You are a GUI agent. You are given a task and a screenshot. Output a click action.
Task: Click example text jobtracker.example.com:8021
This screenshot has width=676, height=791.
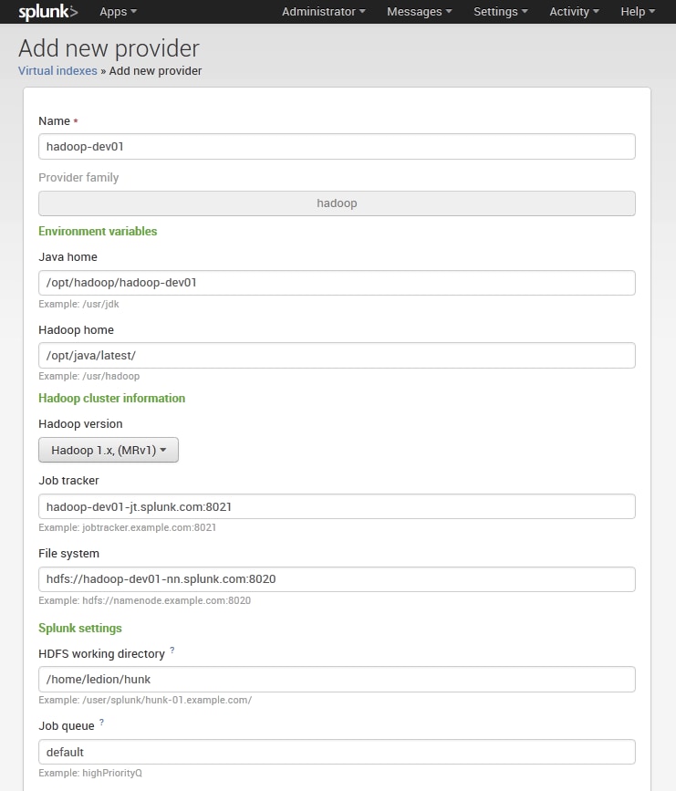pos(150,527)
